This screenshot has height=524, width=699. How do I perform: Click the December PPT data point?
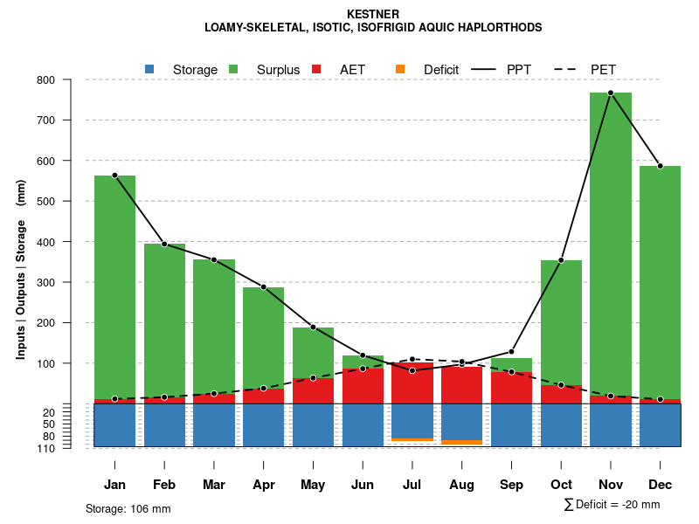661,166
